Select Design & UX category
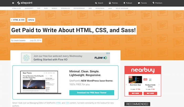The width and height of the screenshot is (184, 107). [65, 8]
